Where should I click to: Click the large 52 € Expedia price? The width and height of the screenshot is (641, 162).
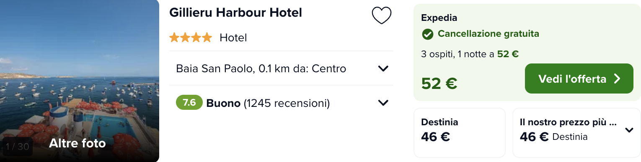point(439,84)
